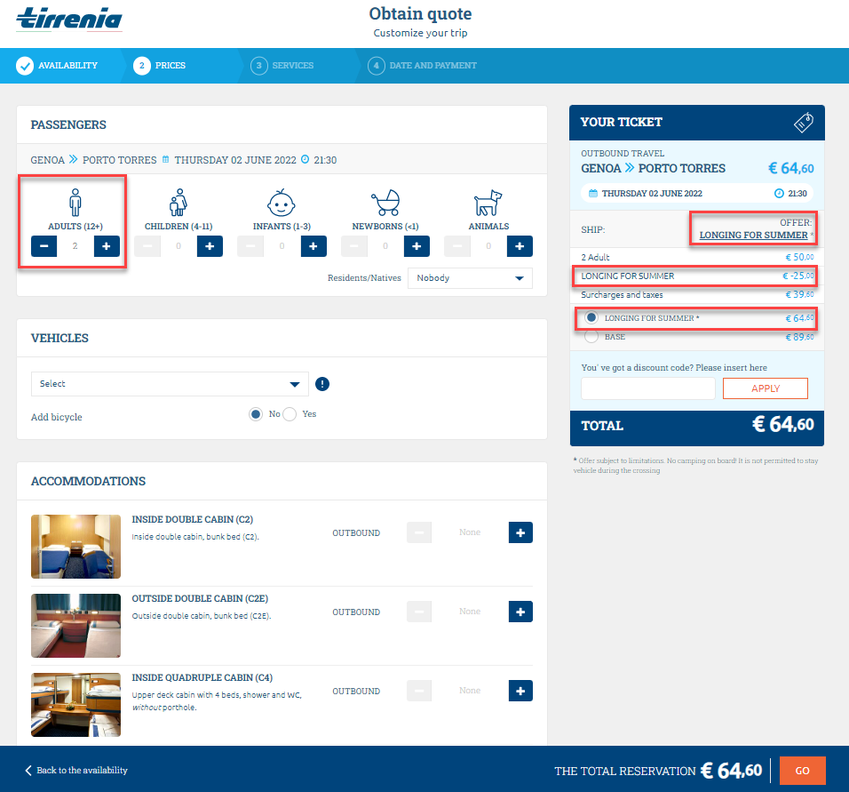Add an animal with the plus button
Screen dimensions: 849x792
click(520, 246)
